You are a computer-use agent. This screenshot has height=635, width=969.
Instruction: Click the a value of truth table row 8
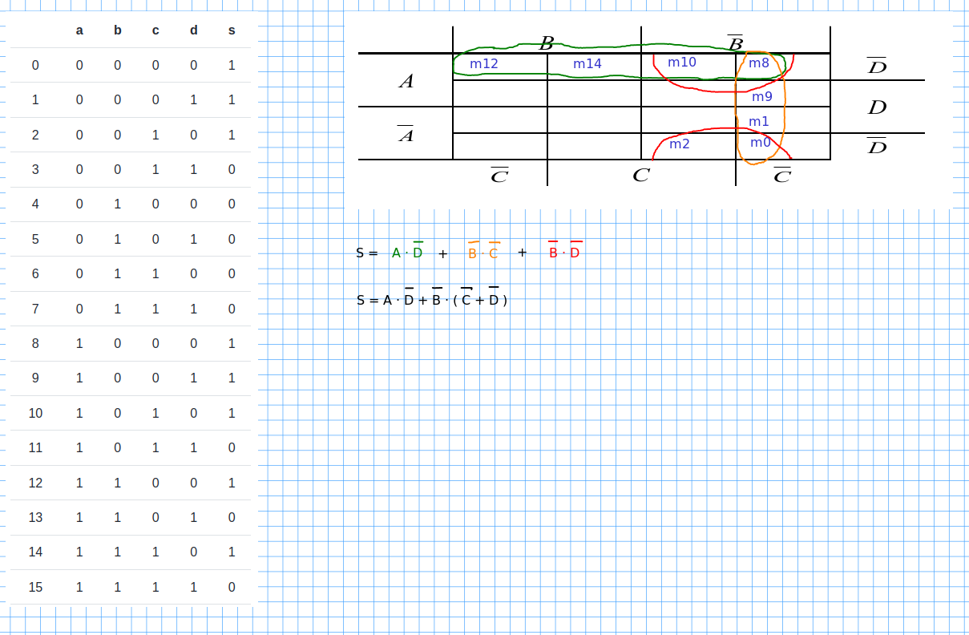(x=79, y=343)
